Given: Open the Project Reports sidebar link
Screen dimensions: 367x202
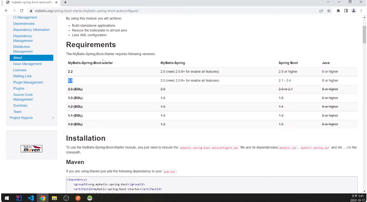Looking at the screenshot, I should 21,118.
